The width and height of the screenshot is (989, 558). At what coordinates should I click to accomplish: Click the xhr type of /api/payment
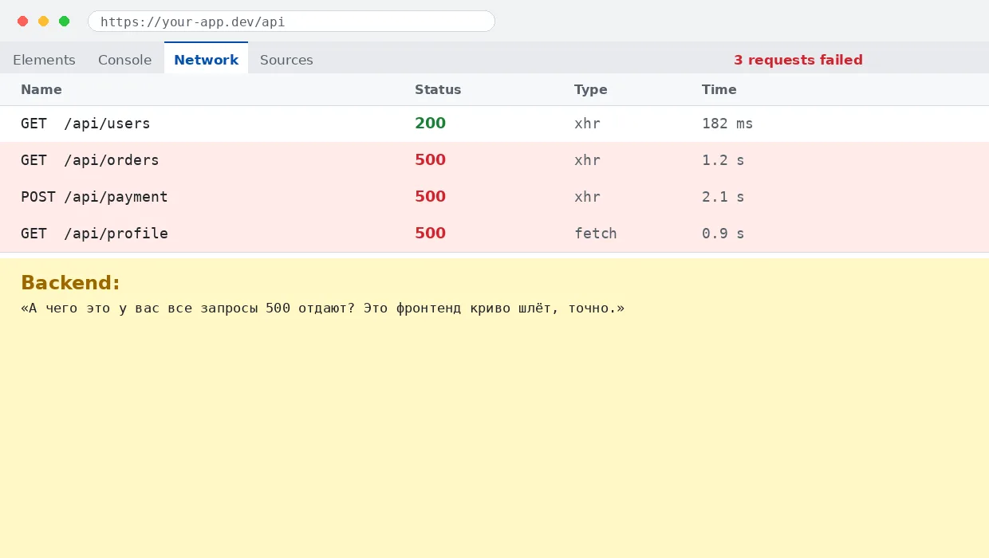[588, 197]
